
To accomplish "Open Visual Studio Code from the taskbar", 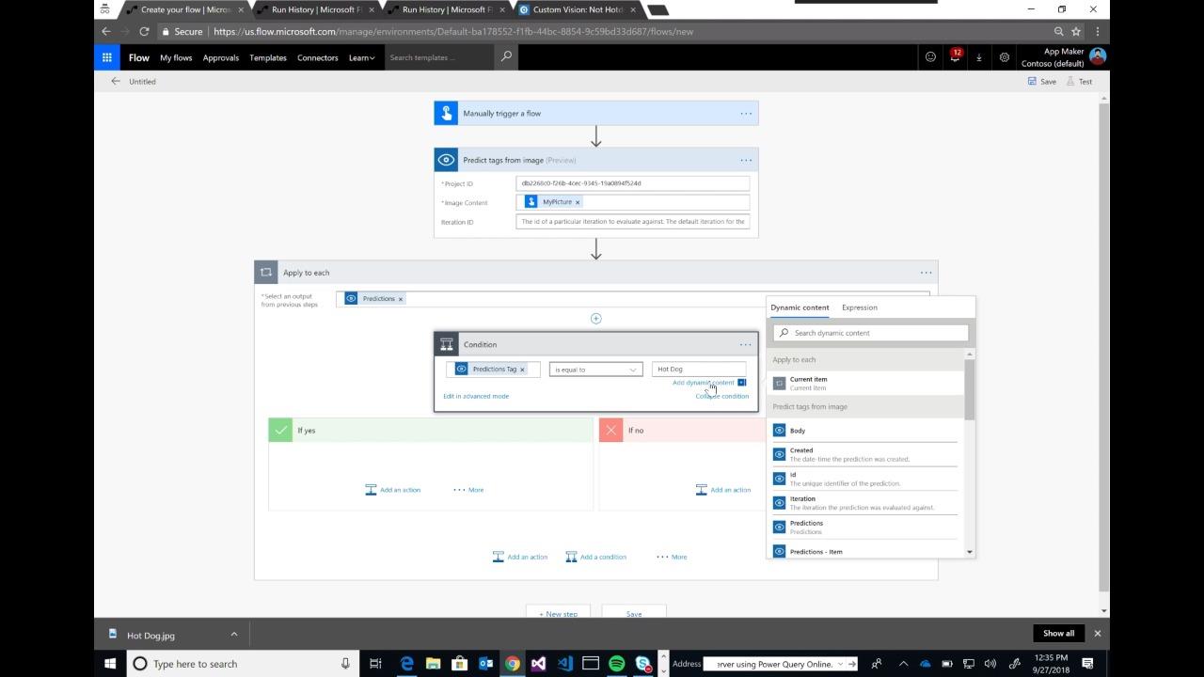I will 564,664.
